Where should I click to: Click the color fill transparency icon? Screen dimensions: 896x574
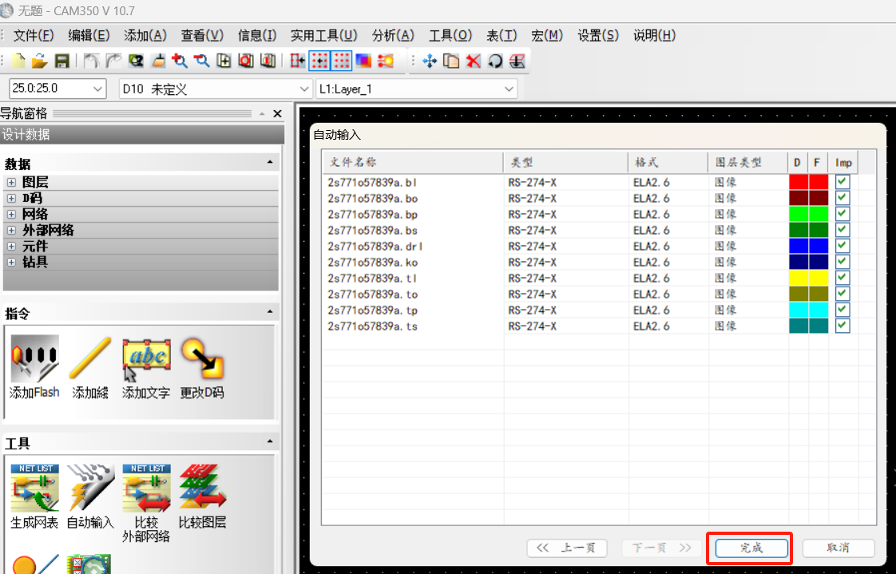[x=363, y=61]
